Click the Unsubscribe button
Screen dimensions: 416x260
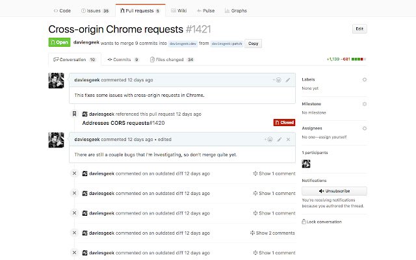tap(334, 191)
